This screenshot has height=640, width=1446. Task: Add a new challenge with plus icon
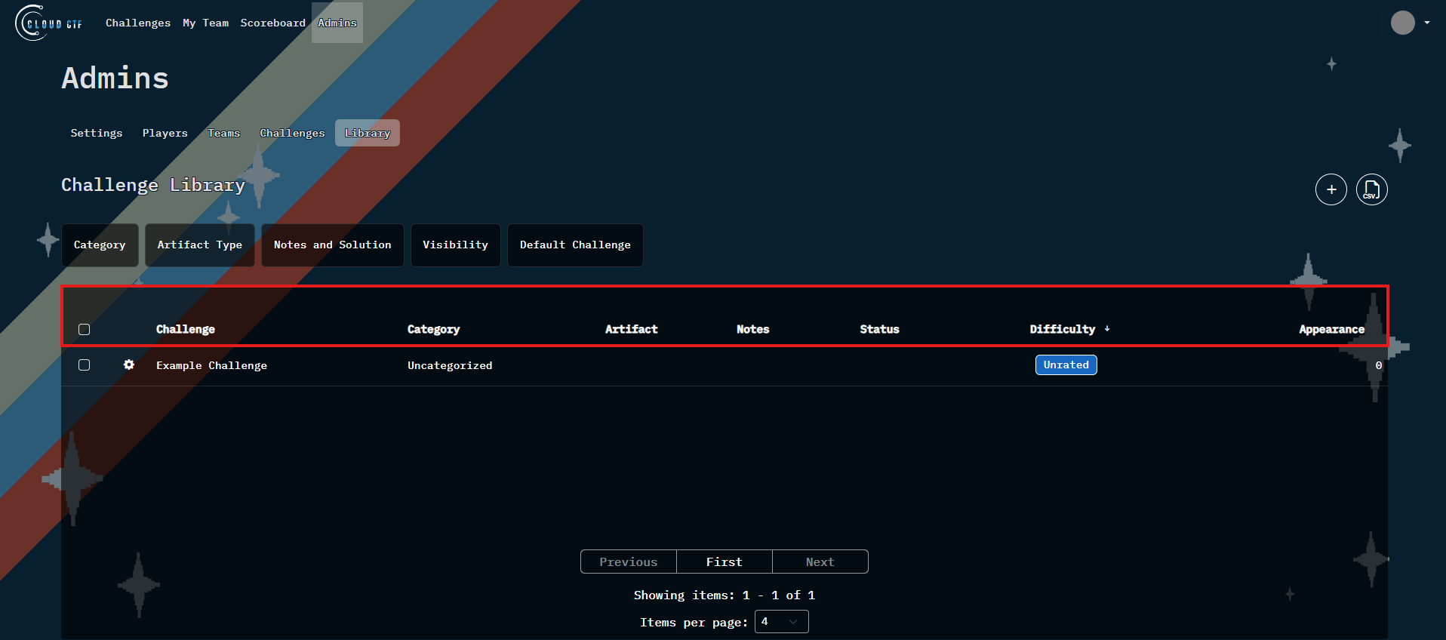[x=1331, y=189]
